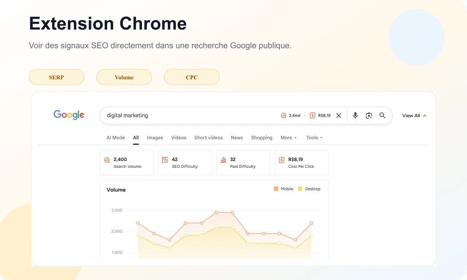Click the Google logo

click(69, 115)
